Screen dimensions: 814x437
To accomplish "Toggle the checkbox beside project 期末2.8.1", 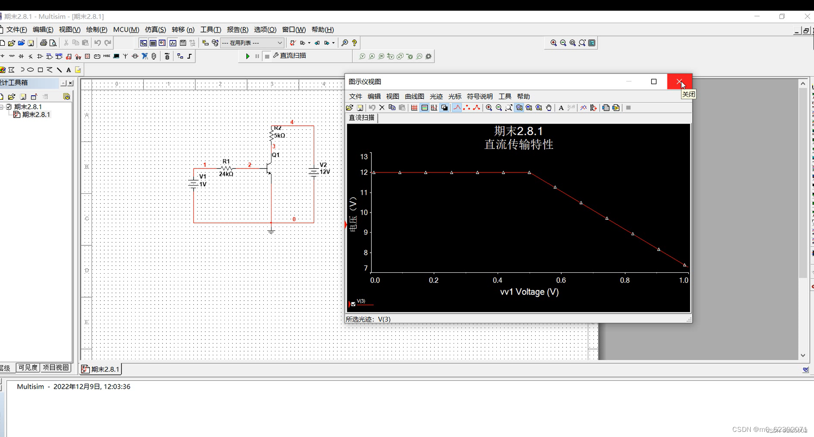I will [x=9, y=106].
